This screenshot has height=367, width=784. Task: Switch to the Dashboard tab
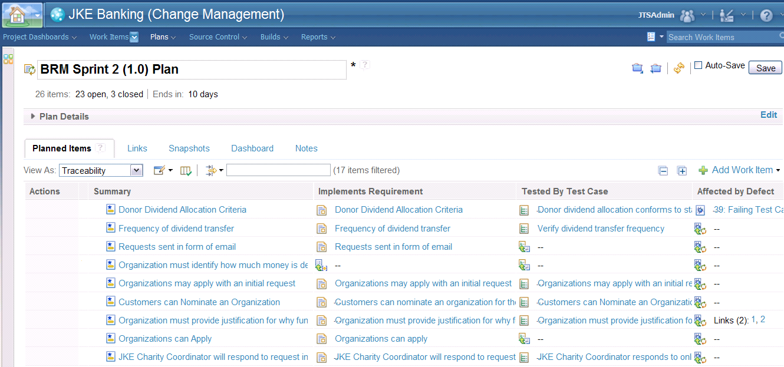(x=252, y=148)
